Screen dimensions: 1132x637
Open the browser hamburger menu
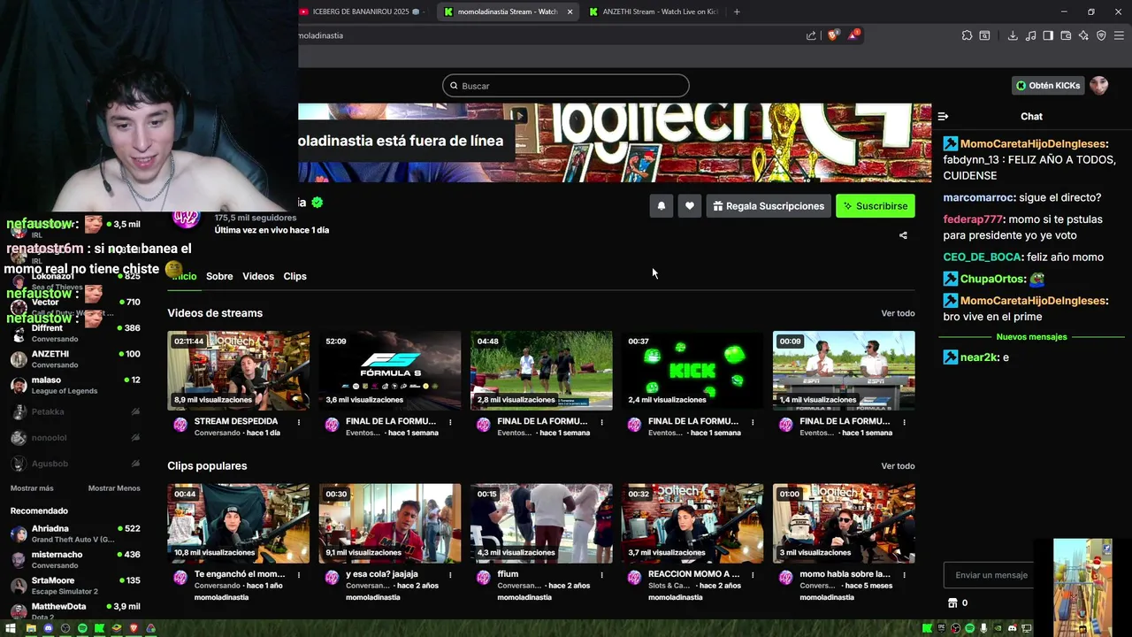1119,35
